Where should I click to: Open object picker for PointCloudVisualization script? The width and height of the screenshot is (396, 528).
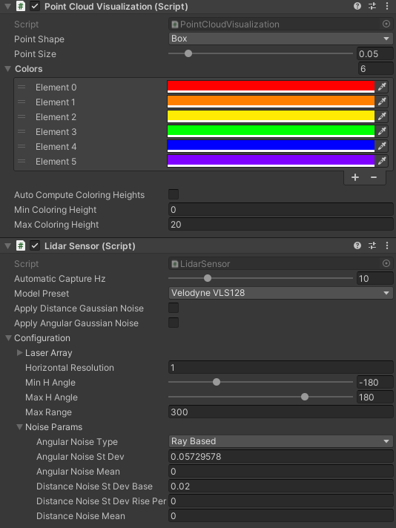pos(386,24)
